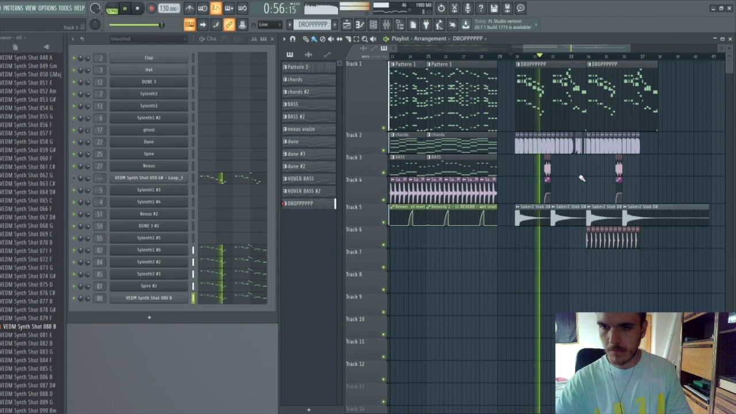
Task: Open the mixer track selector 2 for Clap
Action: pyautogui.click(x=99, y=58)
